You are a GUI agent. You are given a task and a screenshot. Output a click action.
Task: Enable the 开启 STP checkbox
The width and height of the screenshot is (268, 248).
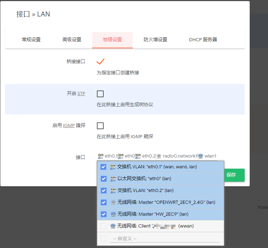coord(100,94)
